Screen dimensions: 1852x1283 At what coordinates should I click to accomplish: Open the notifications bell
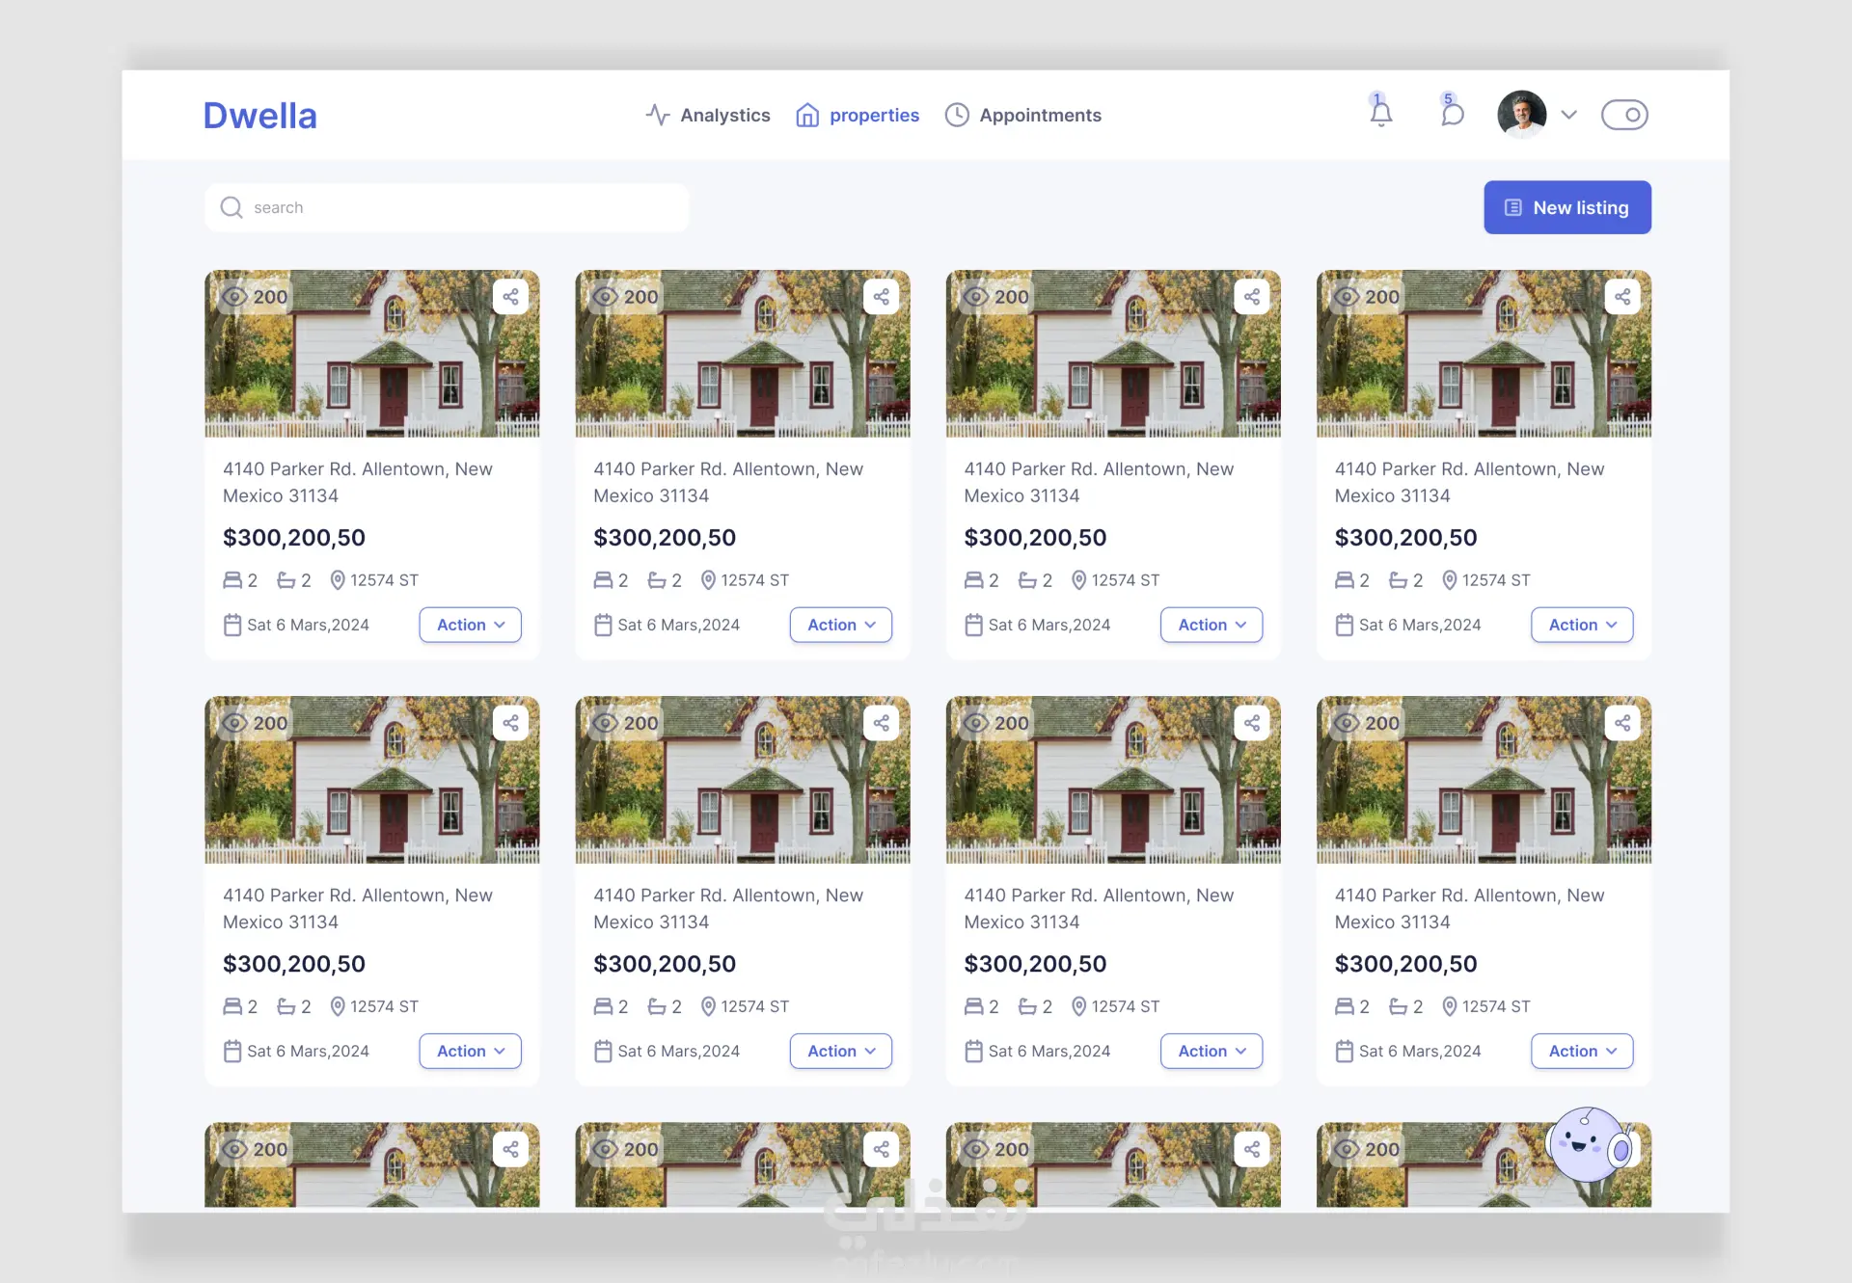(1381, 114)
